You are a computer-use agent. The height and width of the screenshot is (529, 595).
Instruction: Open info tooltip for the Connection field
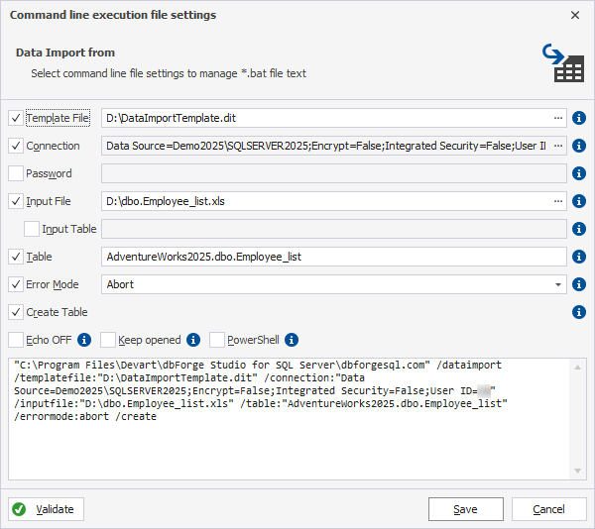coord(579,146)
